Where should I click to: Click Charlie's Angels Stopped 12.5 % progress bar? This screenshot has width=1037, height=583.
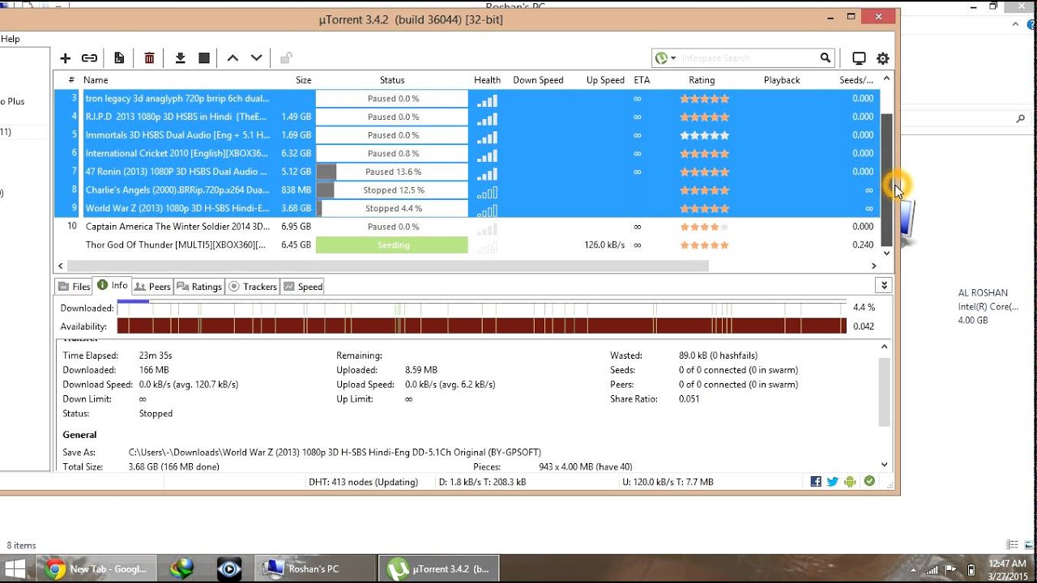coord(392,190)
